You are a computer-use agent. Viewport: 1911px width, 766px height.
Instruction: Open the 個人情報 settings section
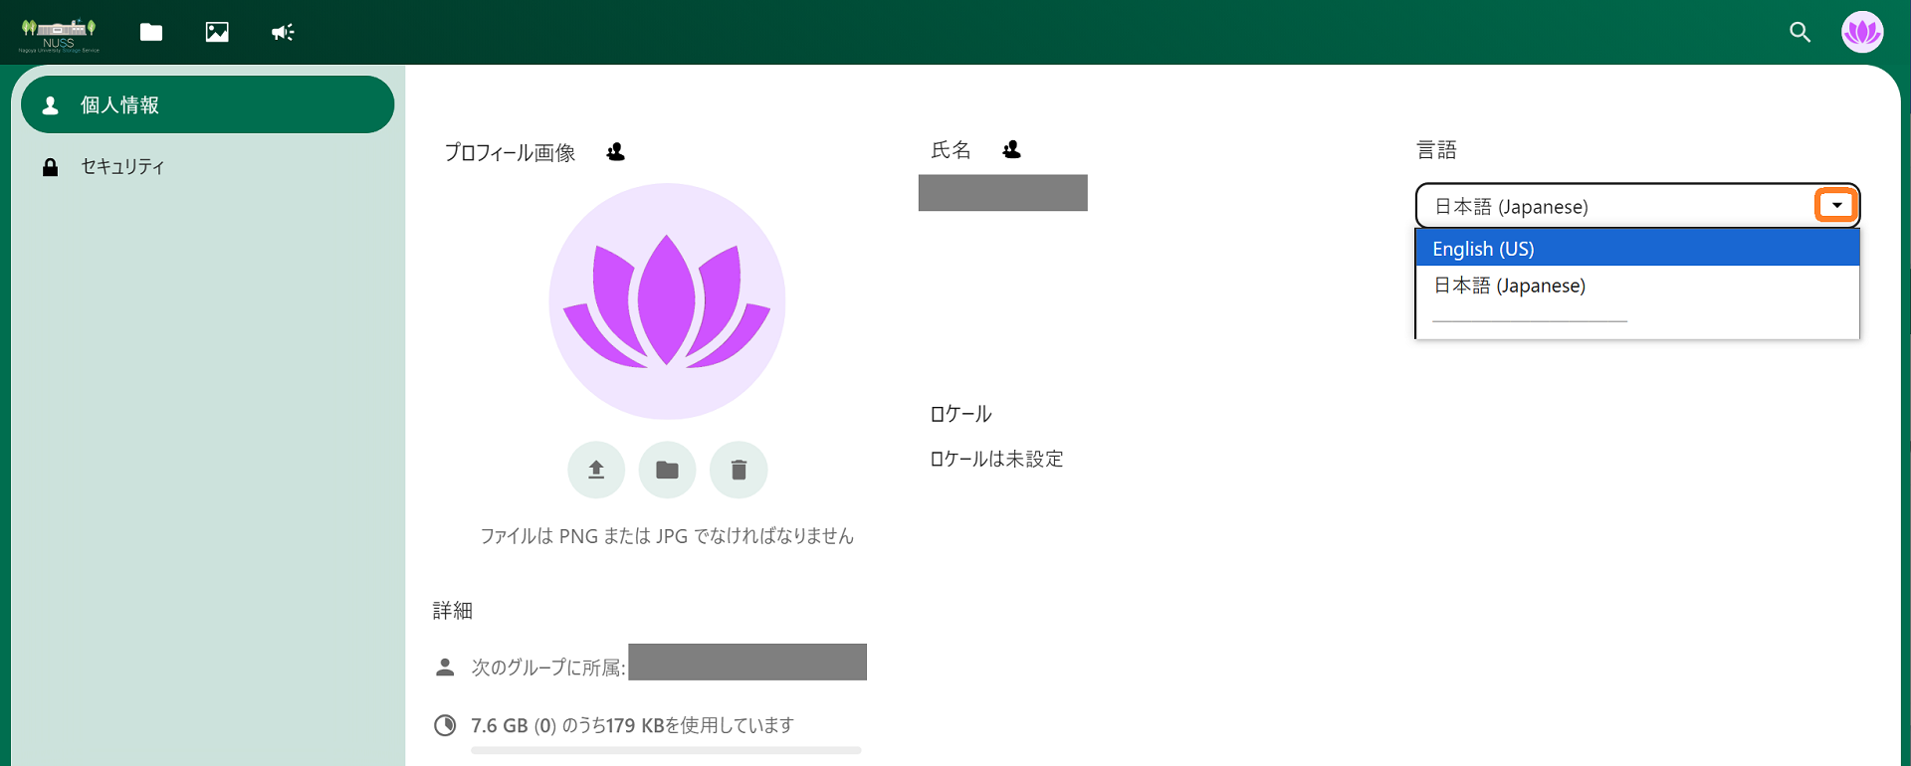point(208,104)
